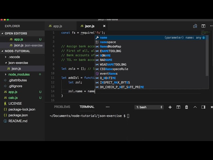Image resolution: width=213 pixels, height=160 pixels.
Task: Open the PROBLEMS panel tab
Action: pyautogui.click(x=62, y=107)
